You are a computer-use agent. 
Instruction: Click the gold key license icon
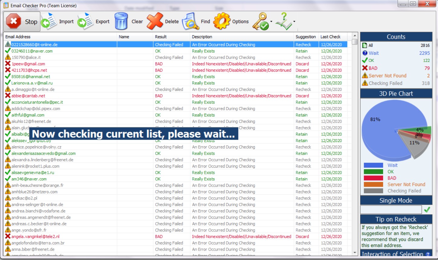[x=260, y=21]
